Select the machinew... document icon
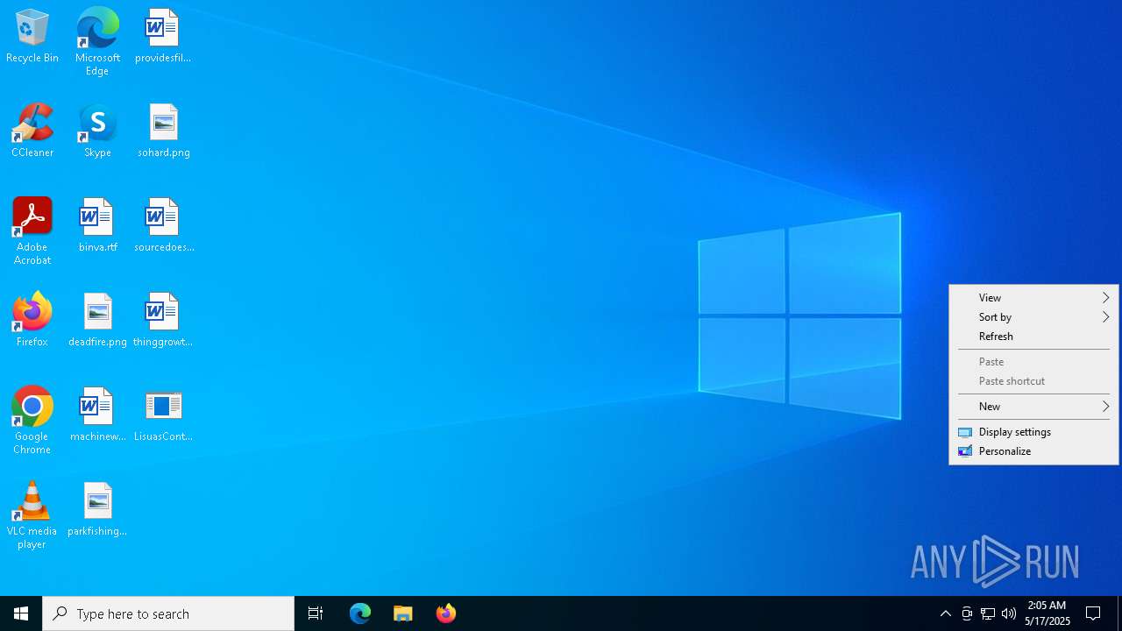1122x631 pixels. pos(97,415)
